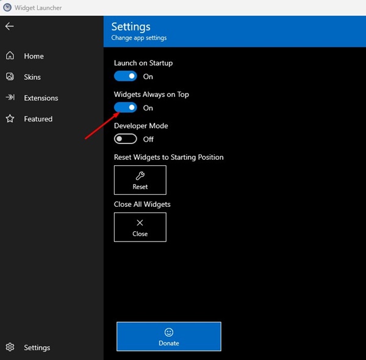Click the Featured star icon

(x=10, y=118)
